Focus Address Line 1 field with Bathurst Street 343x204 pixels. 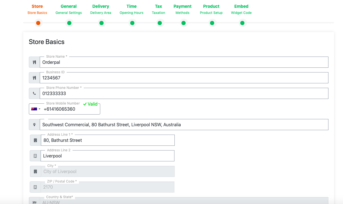tap(108, 140)
